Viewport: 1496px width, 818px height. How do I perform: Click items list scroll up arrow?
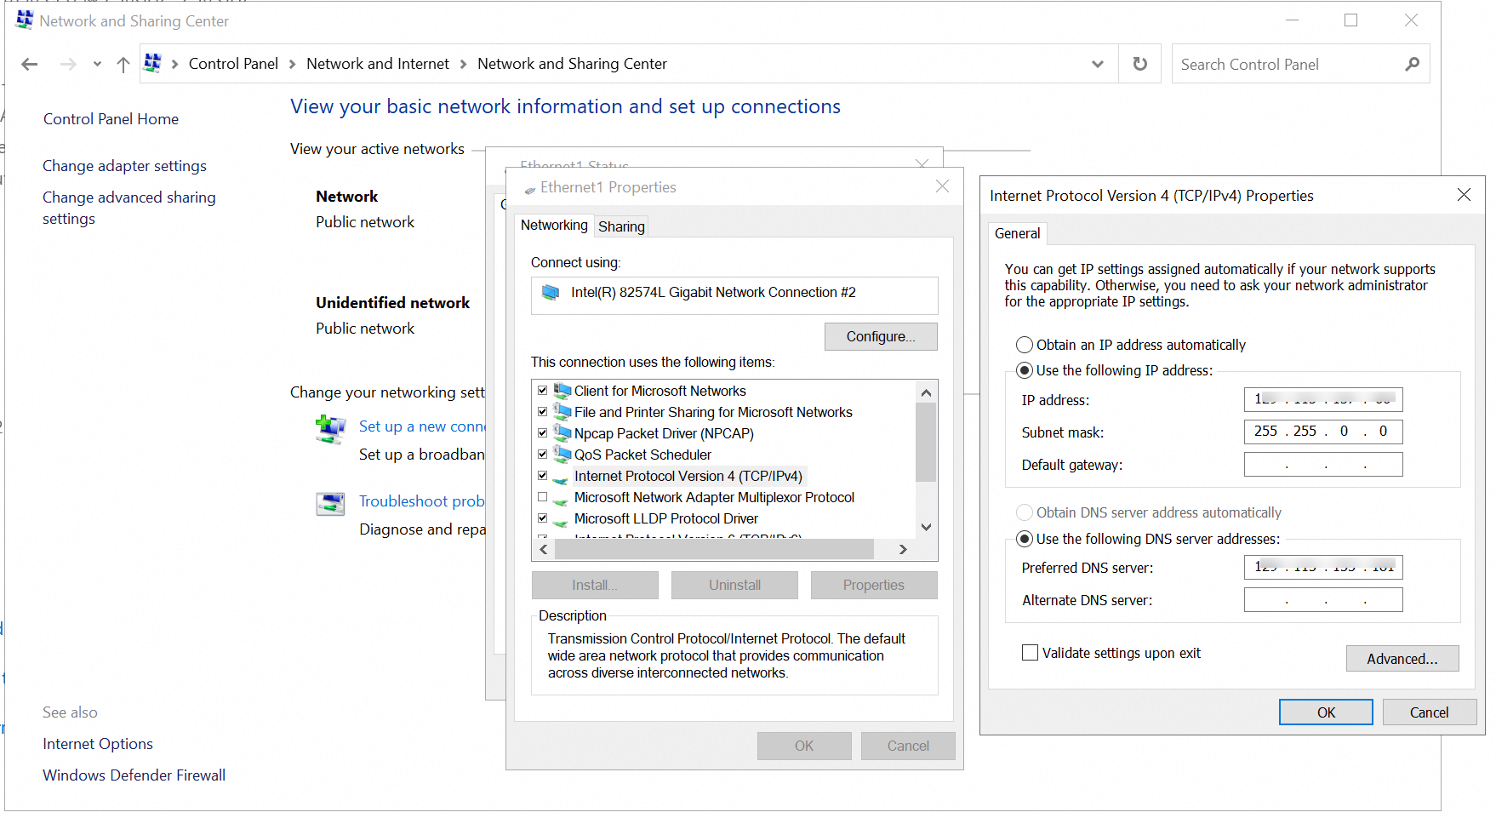pyautogui.click(x=927, y=392)
